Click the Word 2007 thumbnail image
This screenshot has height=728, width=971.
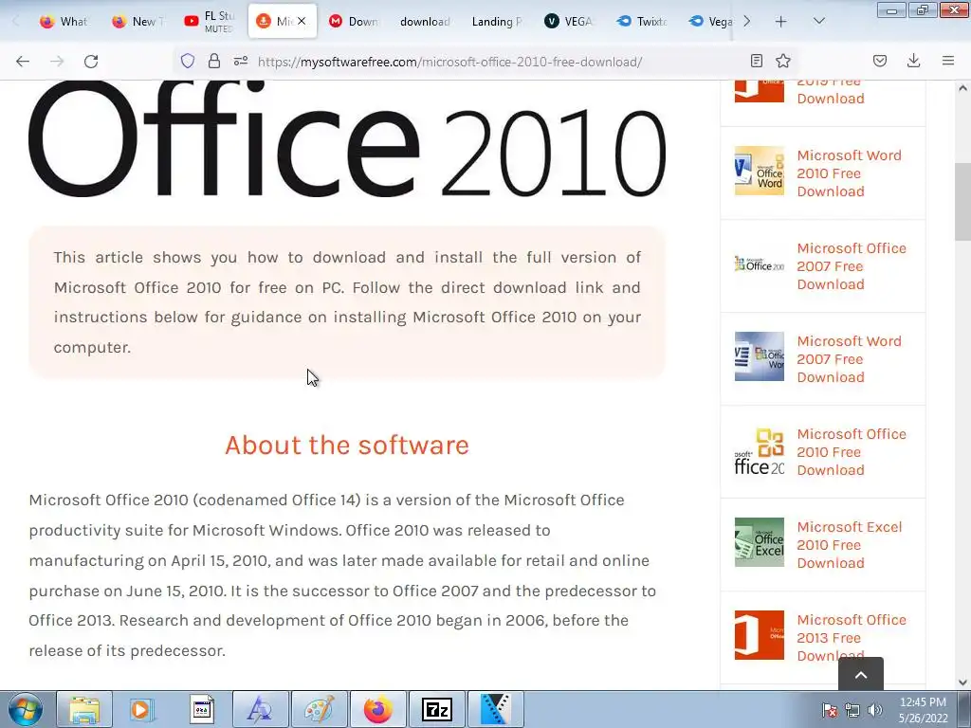(760, 356)
